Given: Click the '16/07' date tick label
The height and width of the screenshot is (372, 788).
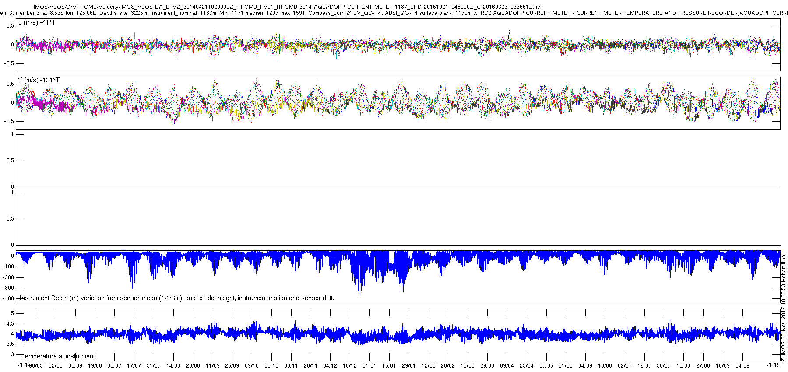Looking at the screenshot, I should [644, 366].
